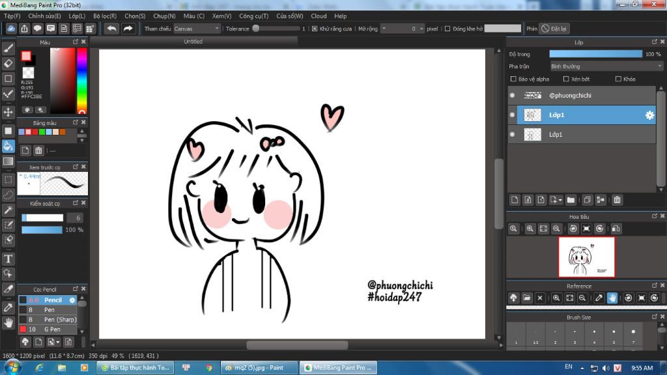Toggle the hand tool in Reference panel
This screenshot has width=667, height=375.
(612, 298)
